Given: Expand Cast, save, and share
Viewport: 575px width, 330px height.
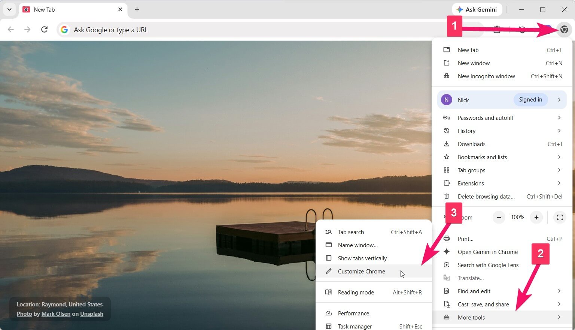Looking at the screenshot, I should [502, 305].
